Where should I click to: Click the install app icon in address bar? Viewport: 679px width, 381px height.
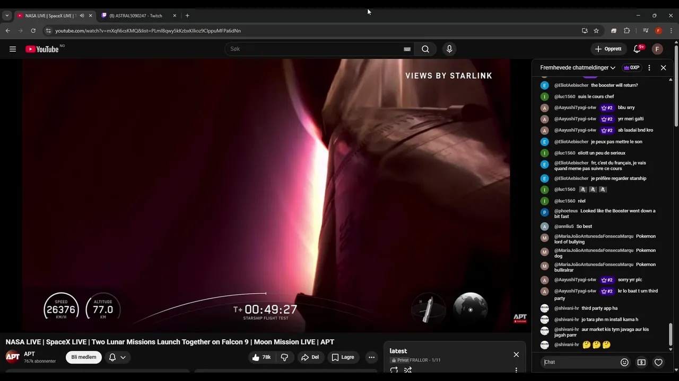(585, 31)
